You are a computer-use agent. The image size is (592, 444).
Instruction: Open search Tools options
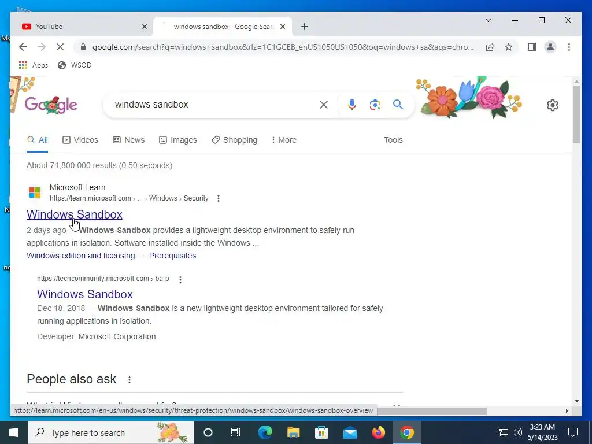coord(393,140)
